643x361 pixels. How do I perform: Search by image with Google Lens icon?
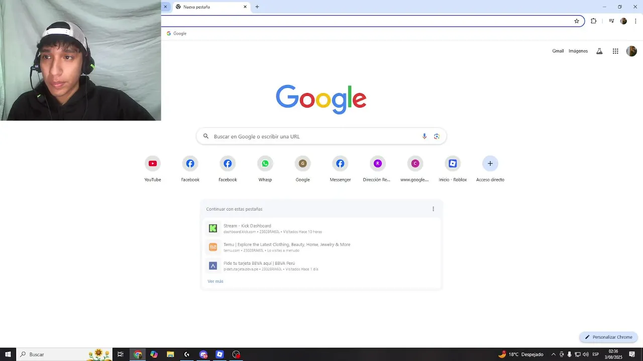tap(437, 136)
